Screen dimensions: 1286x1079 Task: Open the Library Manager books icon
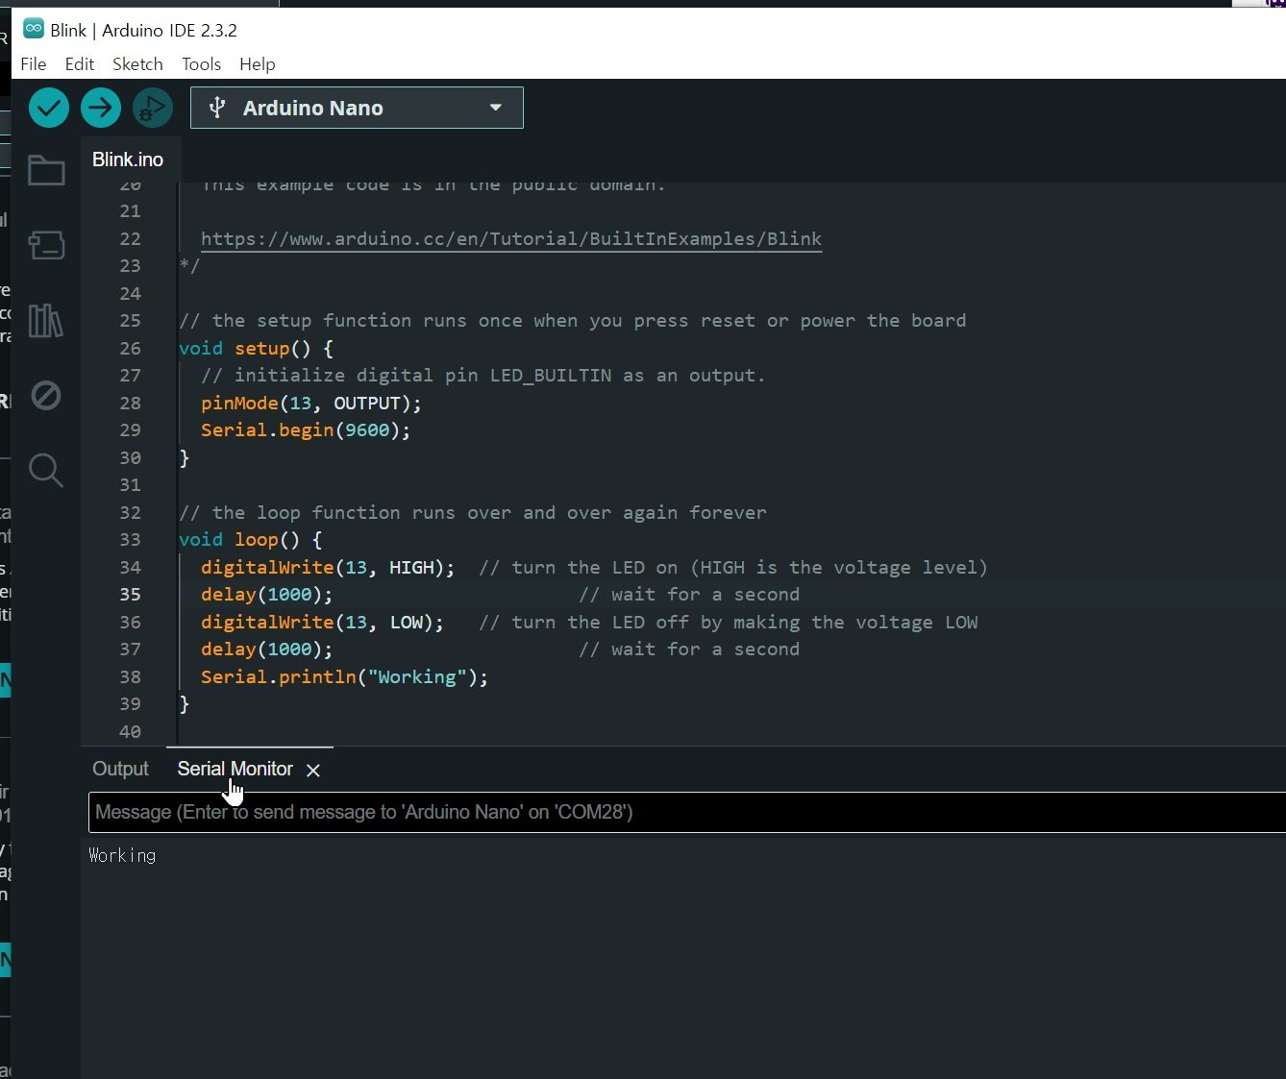(x=46, y=321)
